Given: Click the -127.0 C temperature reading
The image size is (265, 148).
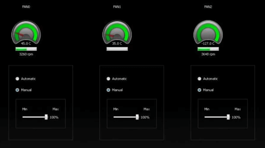Looking at the screenshot, I should (208, 44).
